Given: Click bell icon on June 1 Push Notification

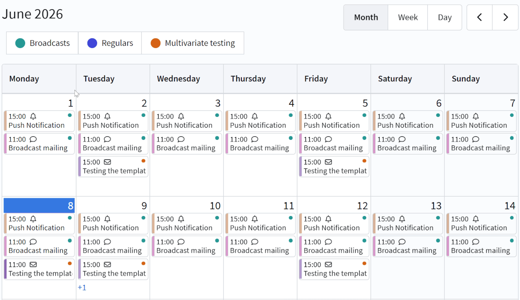Looking at the screenshot, I should coord(33,116).
